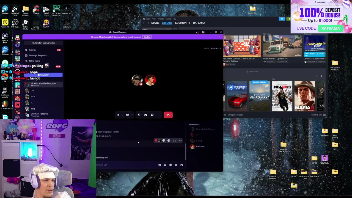352x198 pixels.
Task: Open Friends & Chat in Steam
Action: (318, 115)
